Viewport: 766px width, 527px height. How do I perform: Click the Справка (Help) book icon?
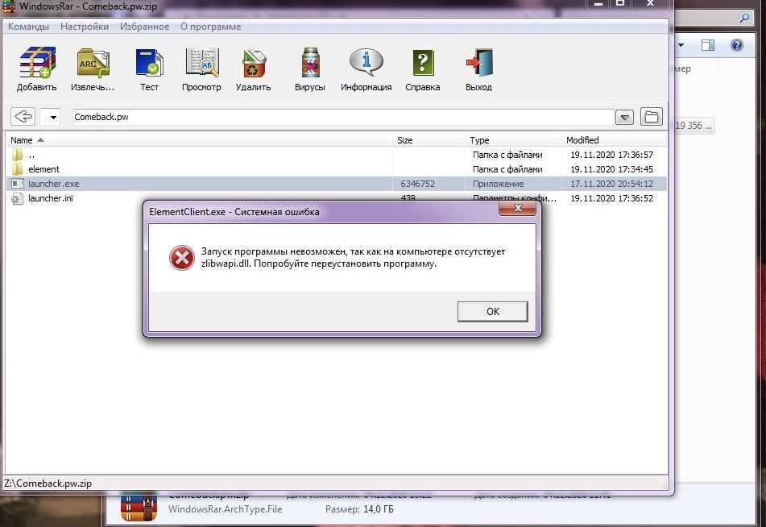[x=423, y=64]
